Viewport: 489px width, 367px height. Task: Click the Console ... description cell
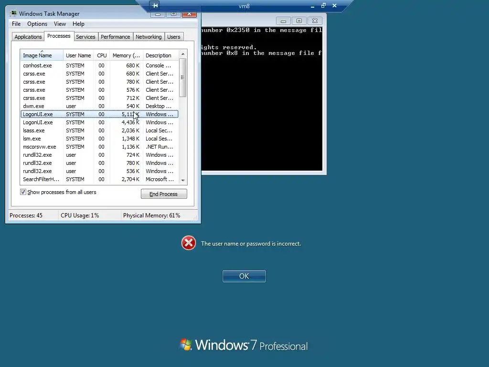(x=159, y=65)
